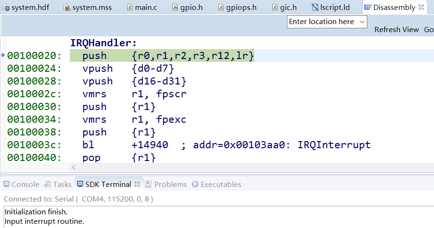Switch to the lscript.ld tab

coord(331,8)
